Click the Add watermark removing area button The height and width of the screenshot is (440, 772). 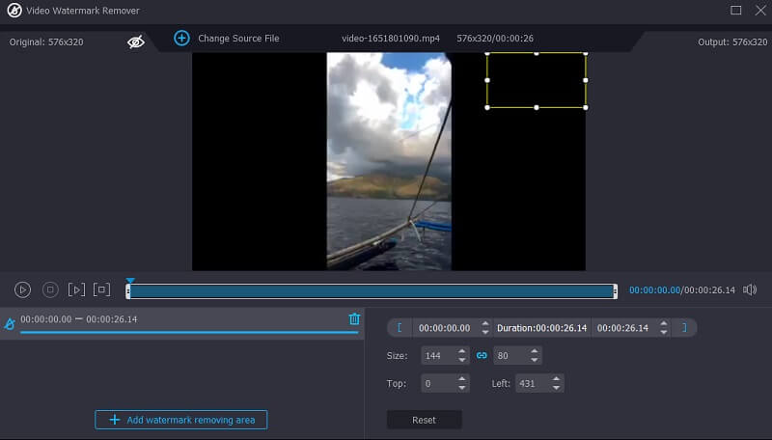181,420
